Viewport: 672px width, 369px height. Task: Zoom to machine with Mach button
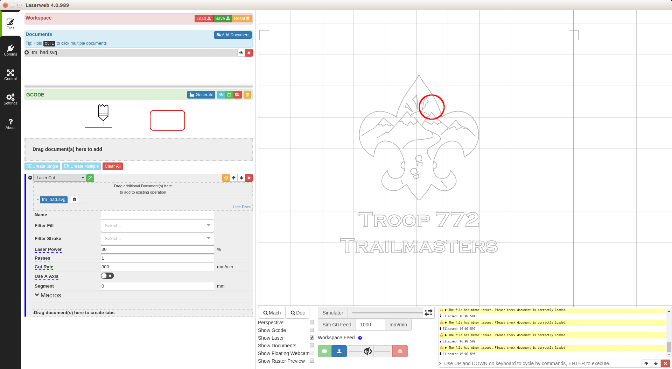click(272, 313)
